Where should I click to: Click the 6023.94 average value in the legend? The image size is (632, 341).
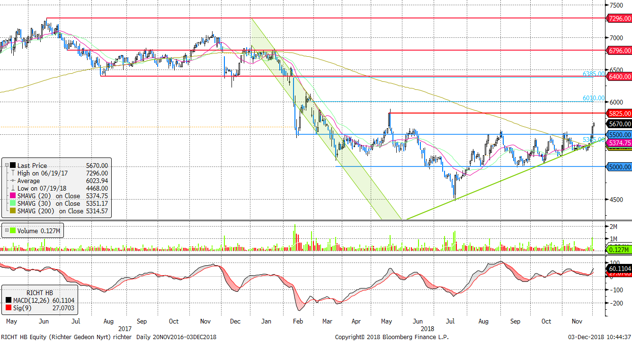(97, 181)
